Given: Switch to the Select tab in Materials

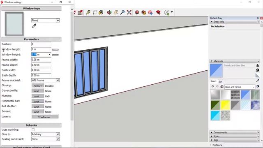Looking at the screenshot, I should pos(213,81).
